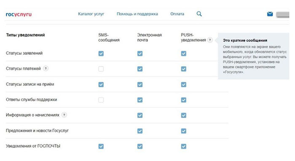Disable PUSH for Информация о начислениях
This screenshot has height=161, width=295.
(x=184, y=115)
